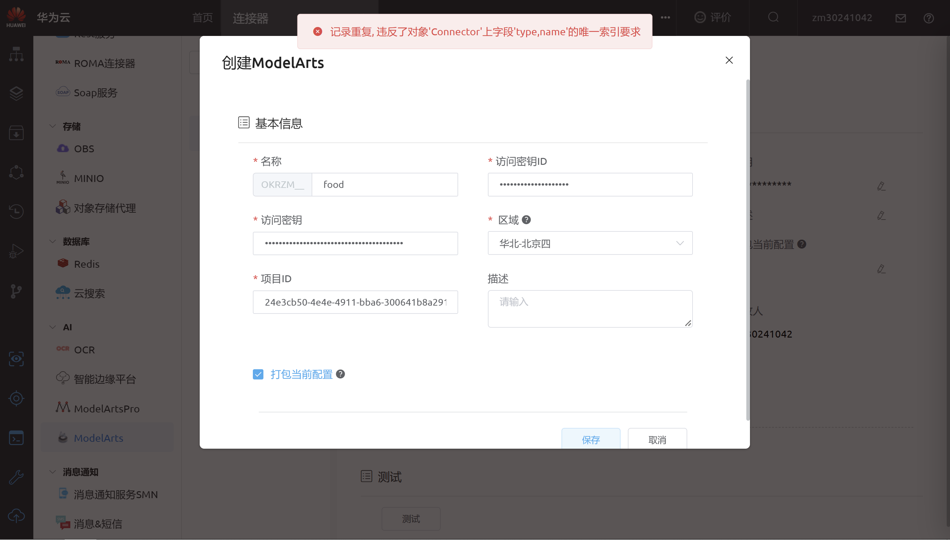Viewport: 950px width, 540px height.
Task: Open the Redis database connector
Action: click(x=86, y=264)
